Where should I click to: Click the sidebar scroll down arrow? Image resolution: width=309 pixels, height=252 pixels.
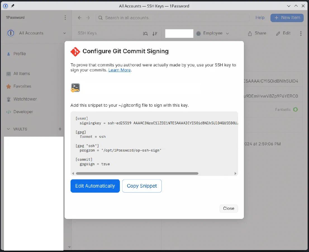click(x=69, y=247)
